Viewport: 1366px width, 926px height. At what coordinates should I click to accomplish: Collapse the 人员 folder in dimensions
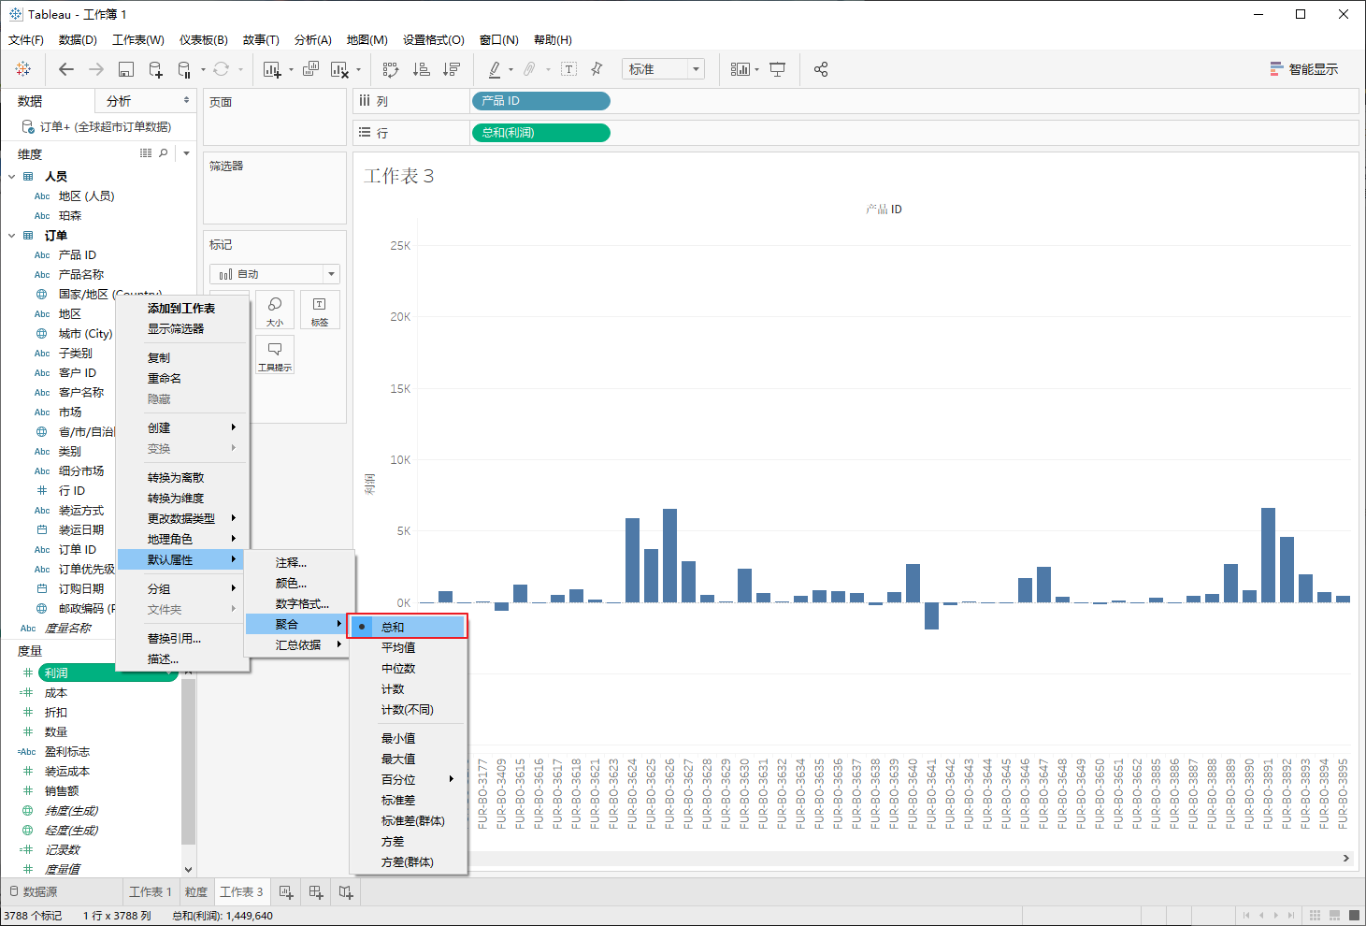(12, 176)
